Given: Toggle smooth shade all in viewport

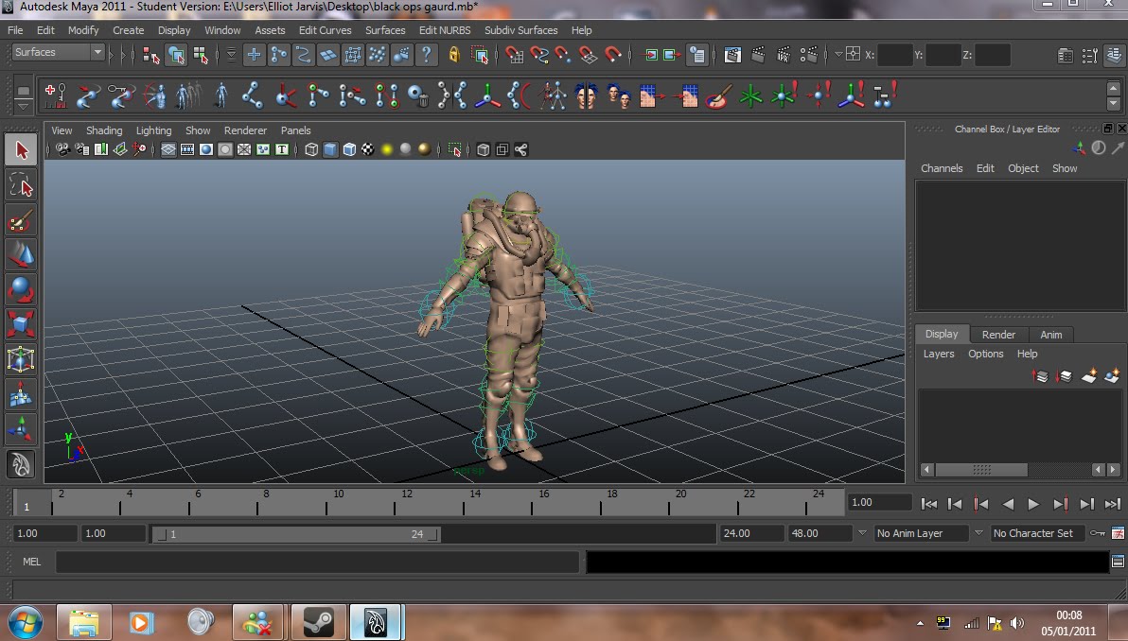Looking at the screenshot, I should tap(330, 149).
